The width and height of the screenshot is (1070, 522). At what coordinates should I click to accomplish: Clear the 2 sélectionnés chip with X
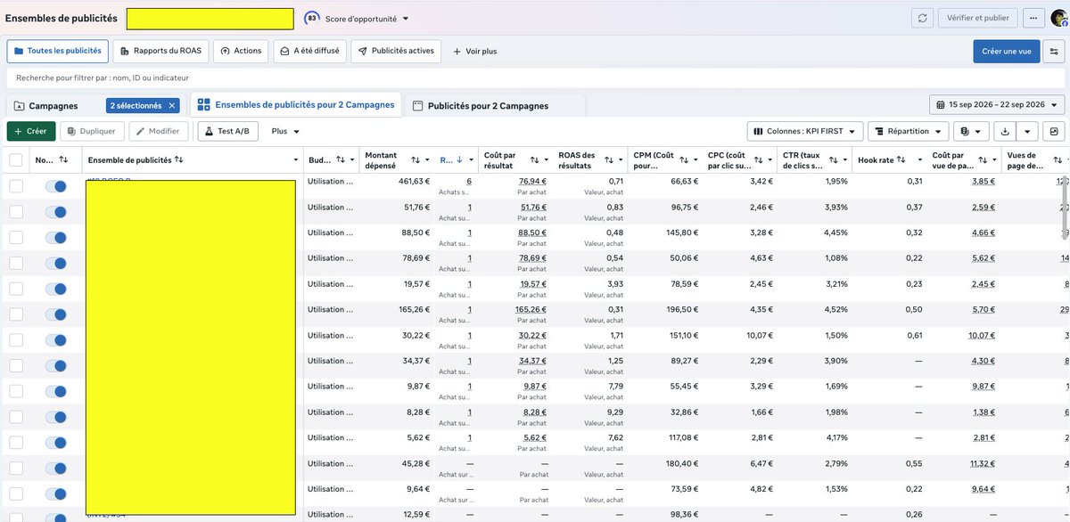pos(172,105)
